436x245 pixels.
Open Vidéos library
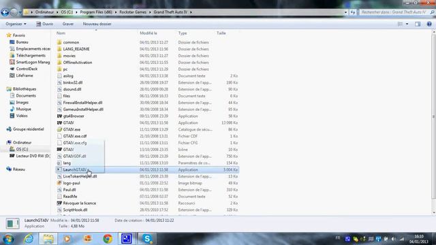point(22,116)
